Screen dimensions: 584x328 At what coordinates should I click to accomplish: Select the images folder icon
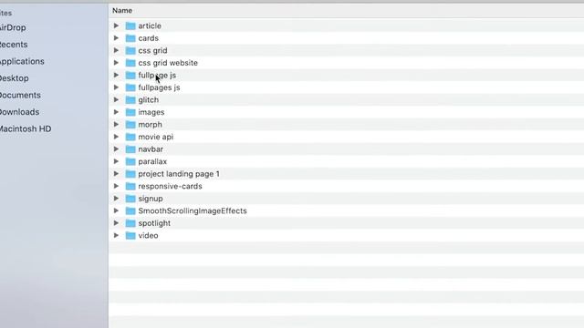[130, 112]
